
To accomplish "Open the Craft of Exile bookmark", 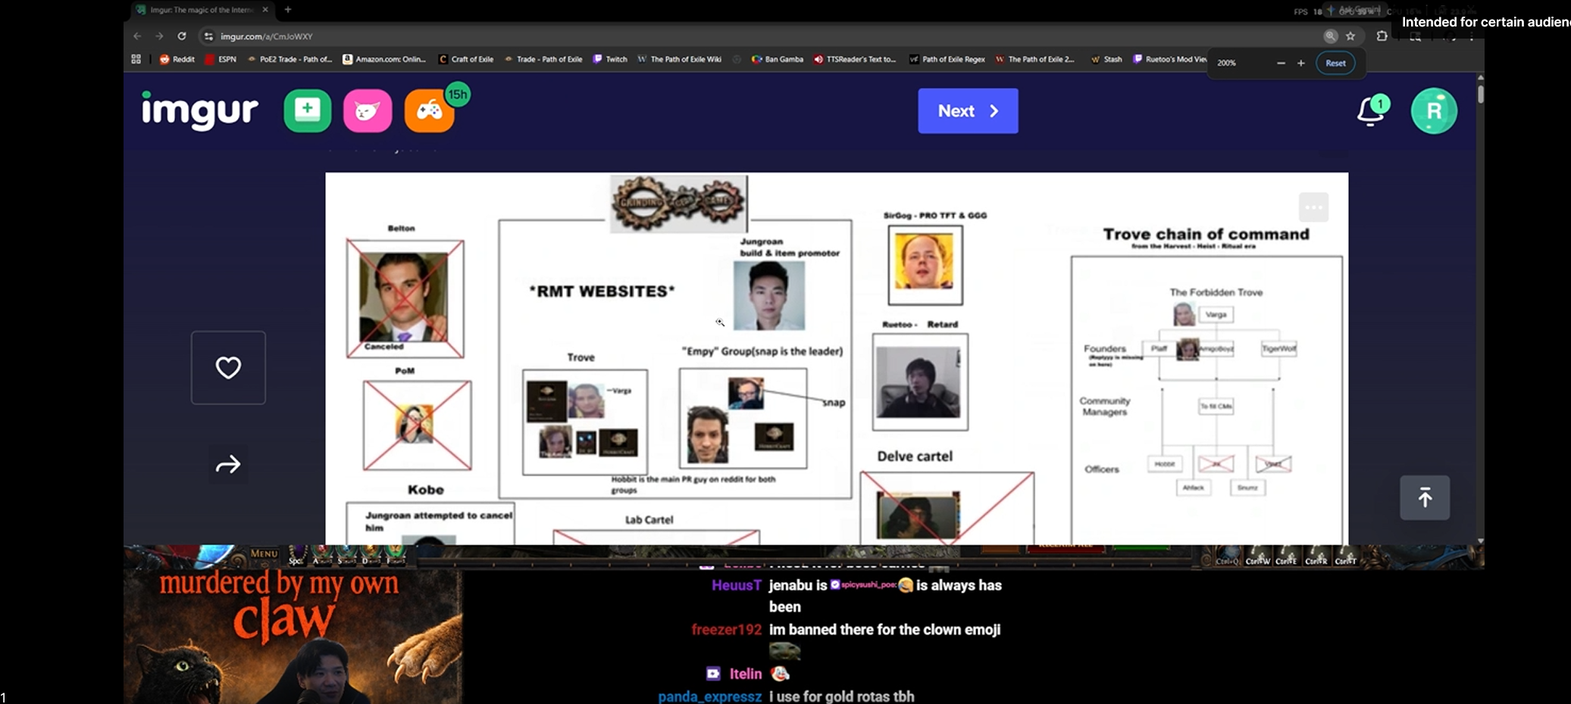I will [466, 59].
